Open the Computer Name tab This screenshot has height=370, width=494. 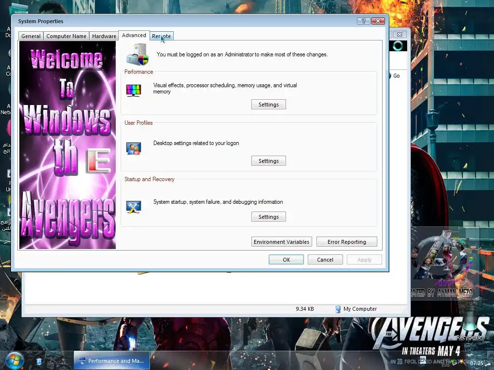point(66,36)
